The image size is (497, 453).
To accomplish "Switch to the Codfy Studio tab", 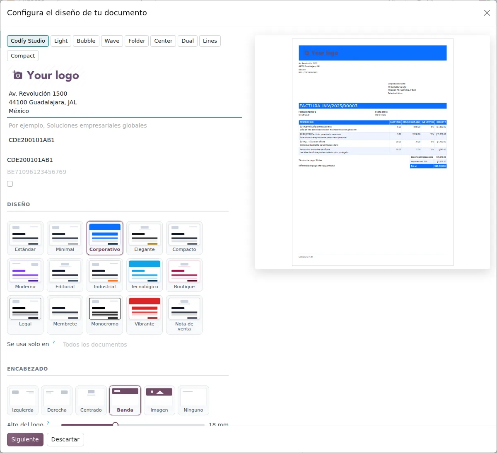I will click(x=28, y=41).
